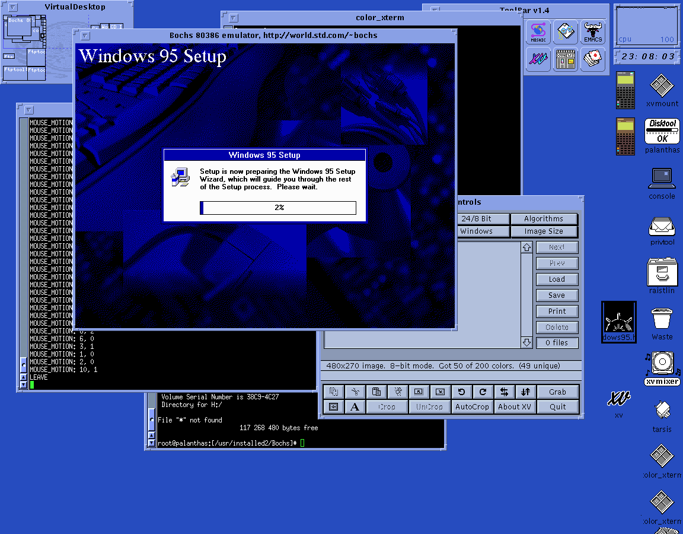Screen dimensions: 683x534
Task: Click the XV cut scissors icon
Action: 355,392
